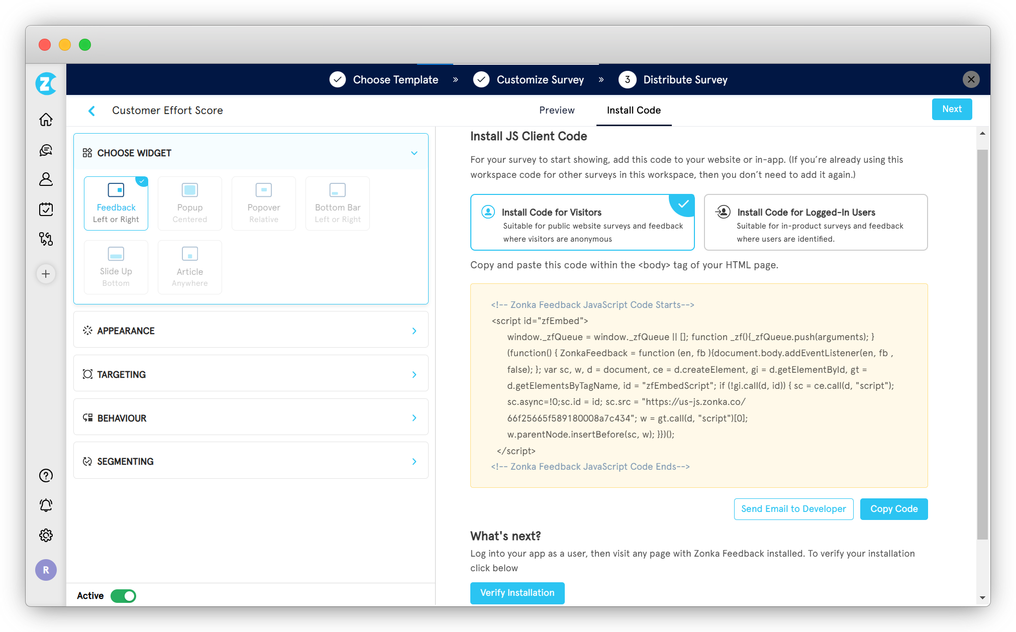Screen dimensions: 1016x632
Task: Select Install Code for Visitors option
Action: [x=583, y=222]
